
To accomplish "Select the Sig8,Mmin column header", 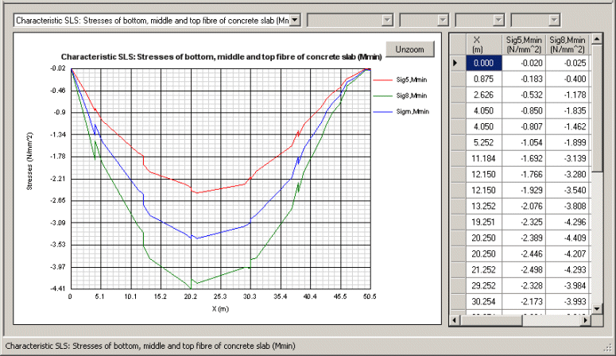I will pos(568,44).
